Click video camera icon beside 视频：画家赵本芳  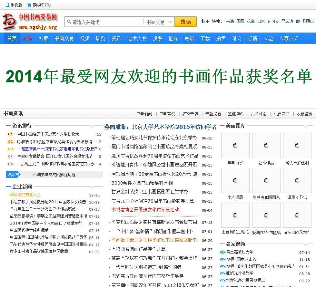(x=222, y=259)
